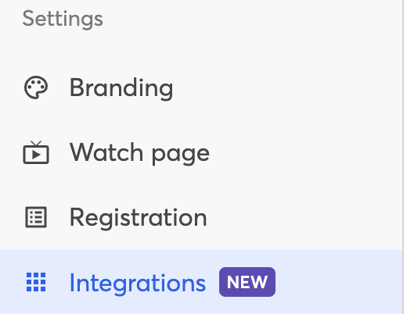Click the blue Integrations text label

[138, 283]
